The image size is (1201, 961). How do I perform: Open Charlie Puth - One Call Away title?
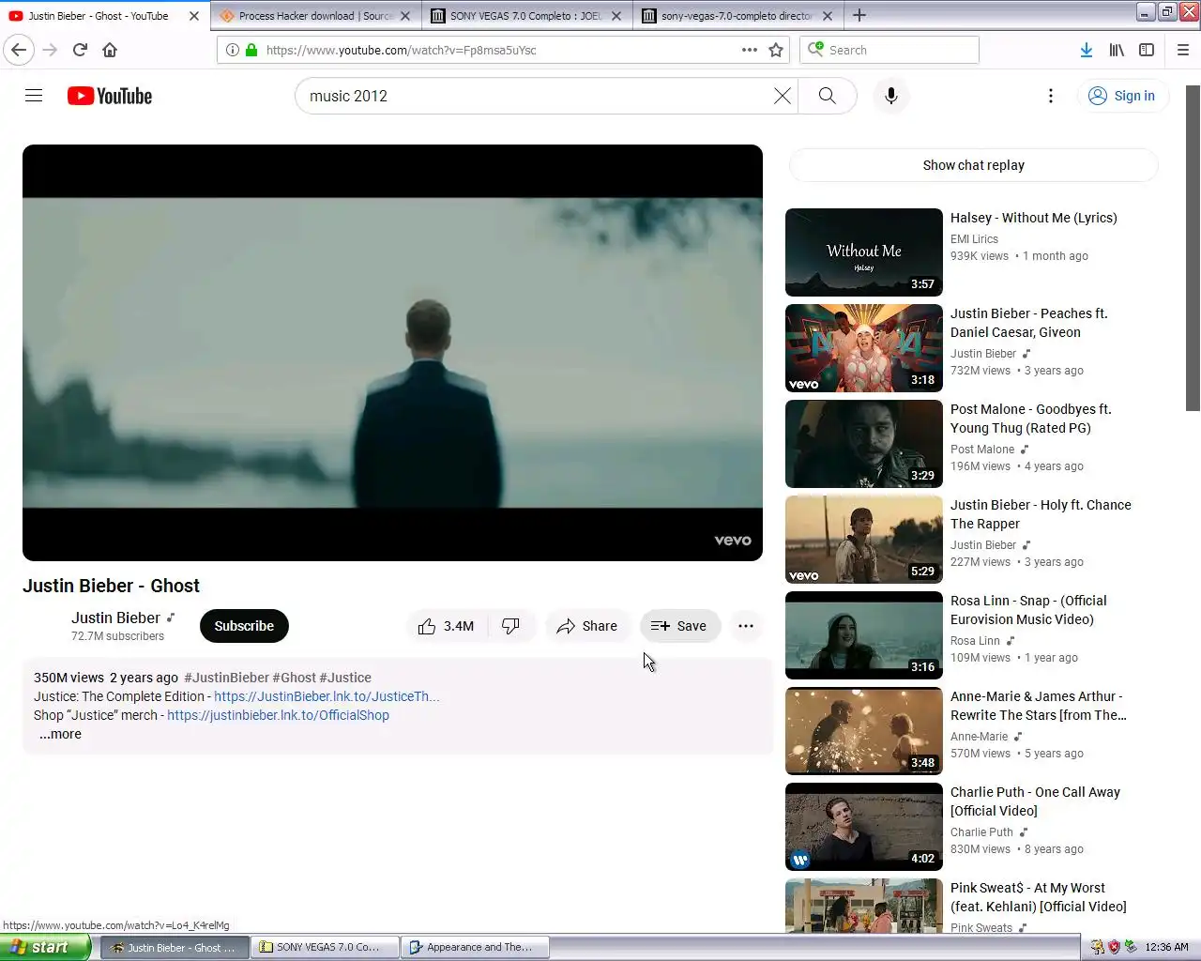point(1035,801)
